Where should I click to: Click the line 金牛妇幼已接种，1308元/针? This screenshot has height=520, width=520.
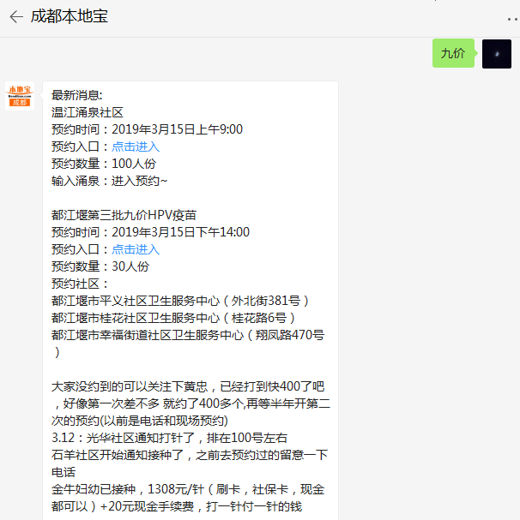188,498
